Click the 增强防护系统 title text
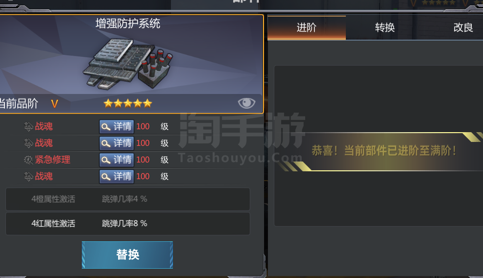The width and height of the screenshot is (483, 278). coord(128,23)
